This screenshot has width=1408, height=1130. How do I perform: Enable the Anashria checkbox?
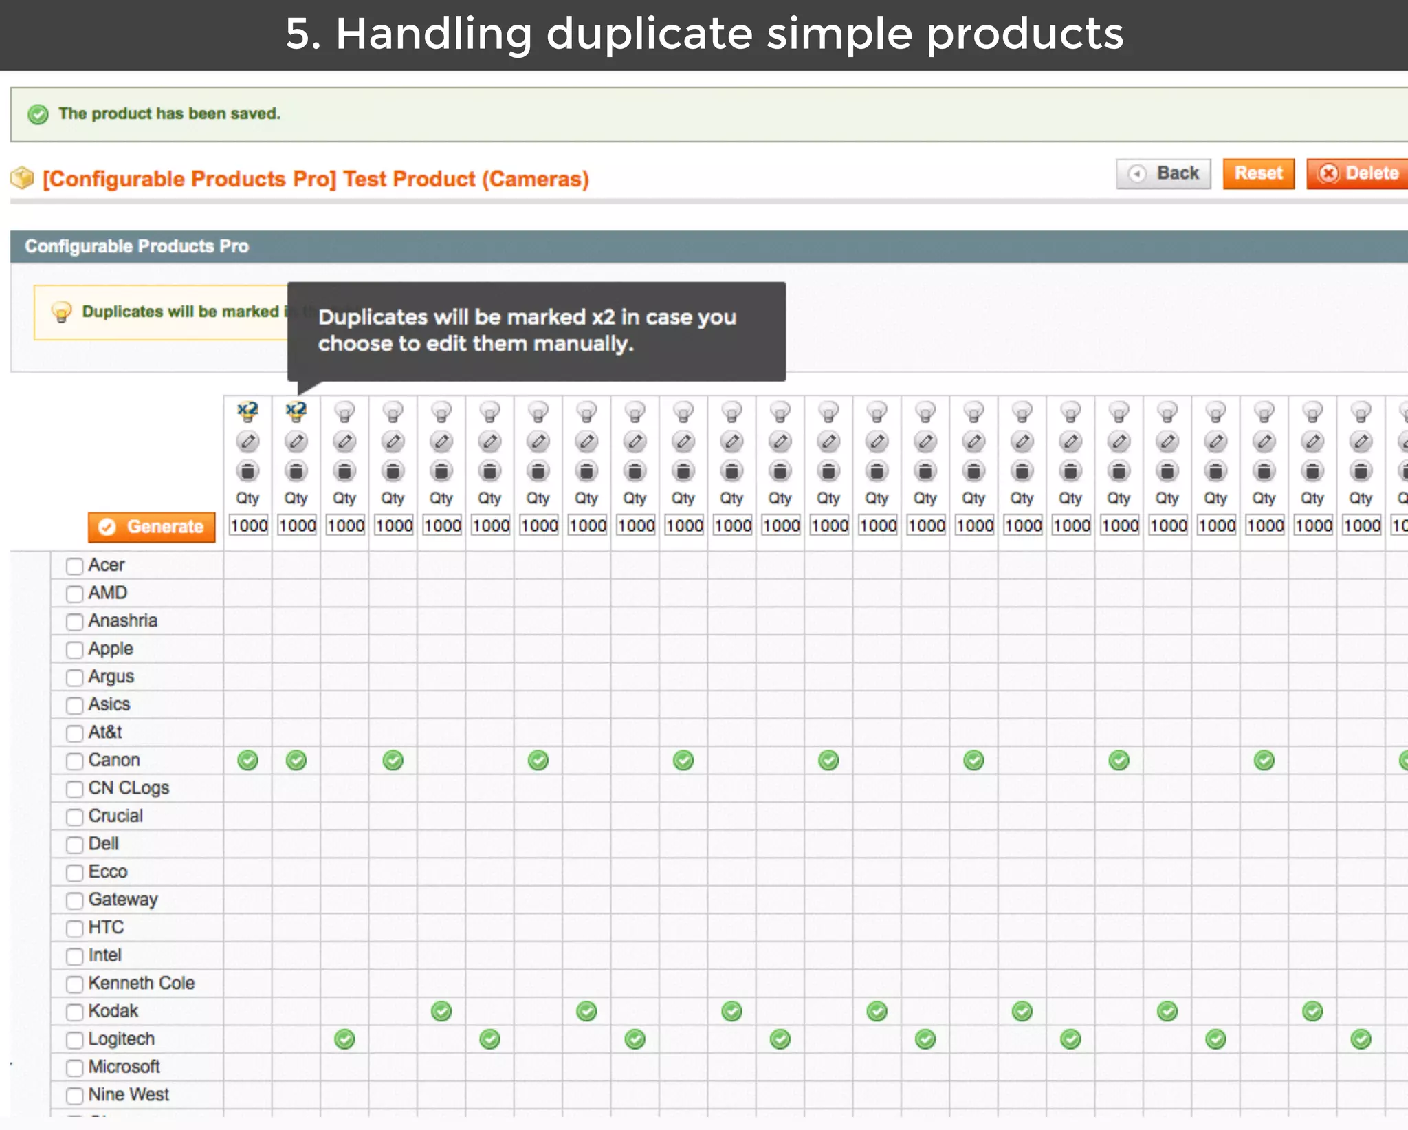[74, 622]
